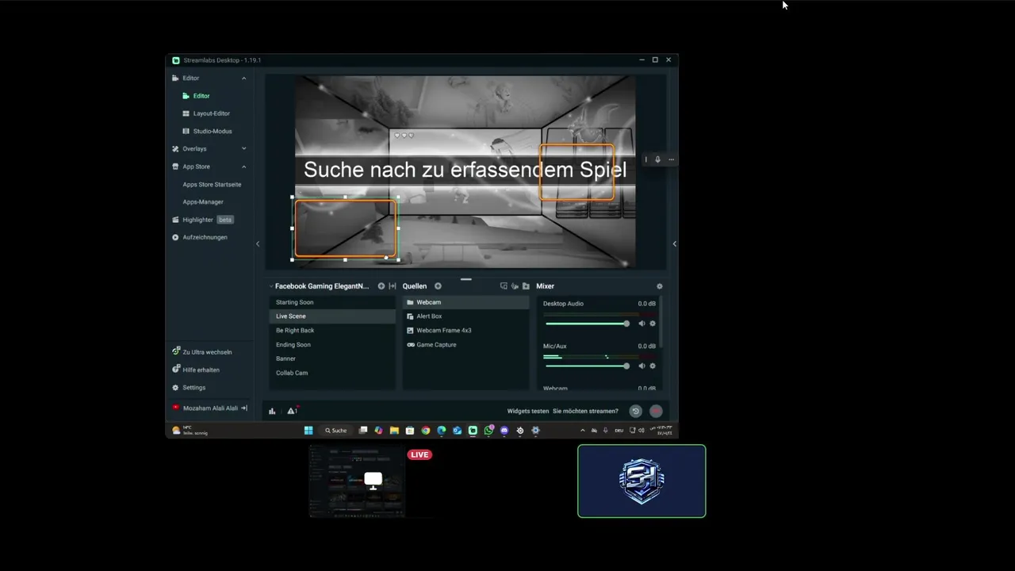
Task: Open the Apps-Manager
Action: (203, 202)
